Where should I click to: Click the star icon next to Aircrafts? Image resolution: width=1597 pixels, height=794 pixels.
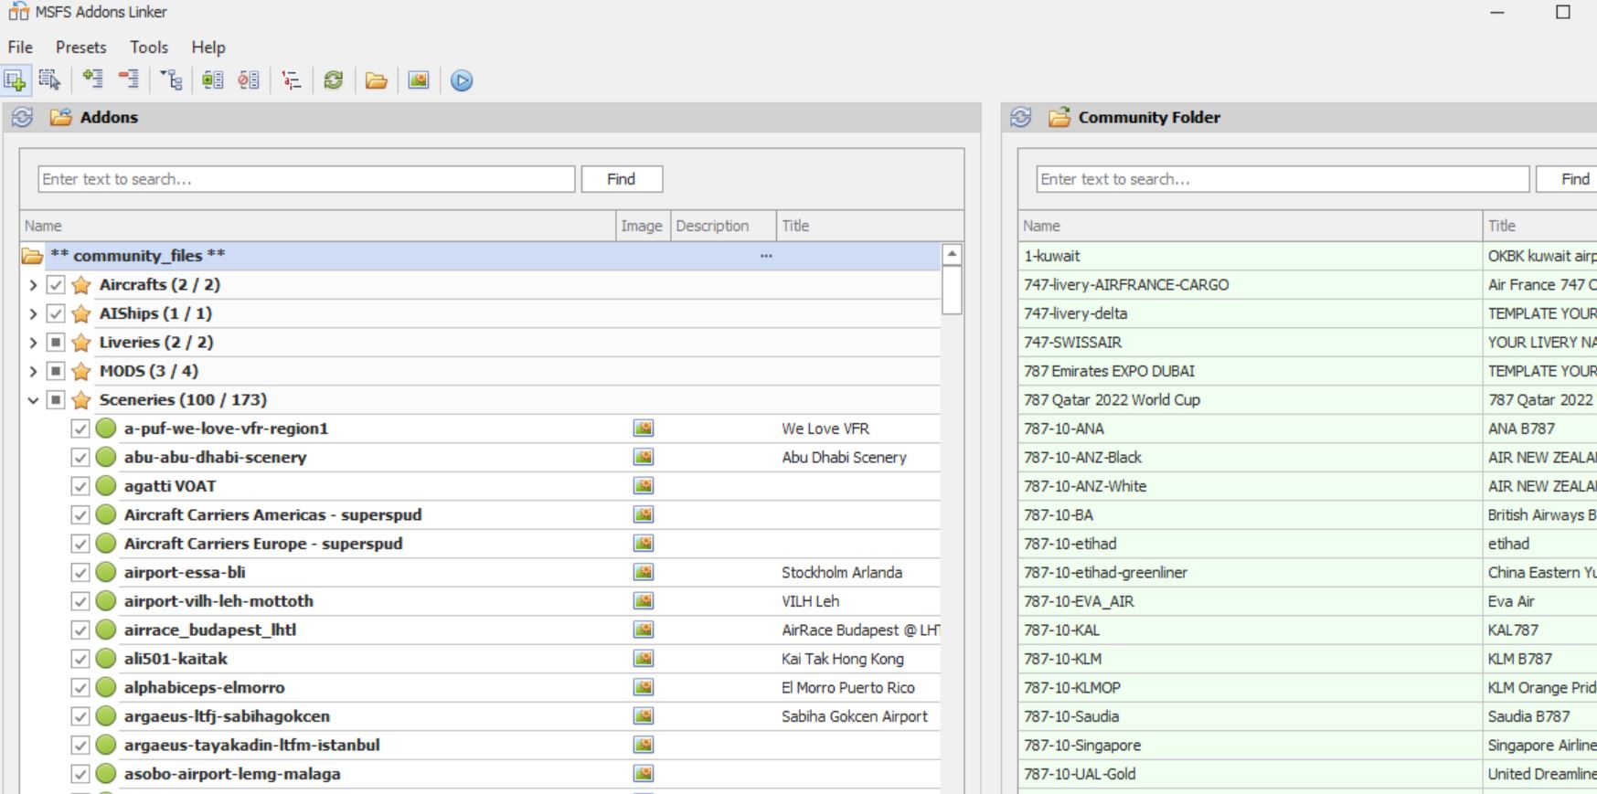[x=81, y=285]
